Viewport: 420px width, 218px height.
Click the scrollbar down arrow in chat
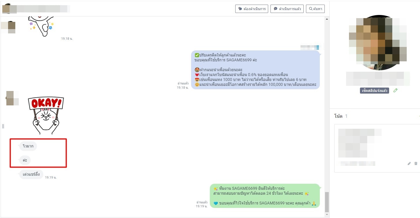point(327,215)
